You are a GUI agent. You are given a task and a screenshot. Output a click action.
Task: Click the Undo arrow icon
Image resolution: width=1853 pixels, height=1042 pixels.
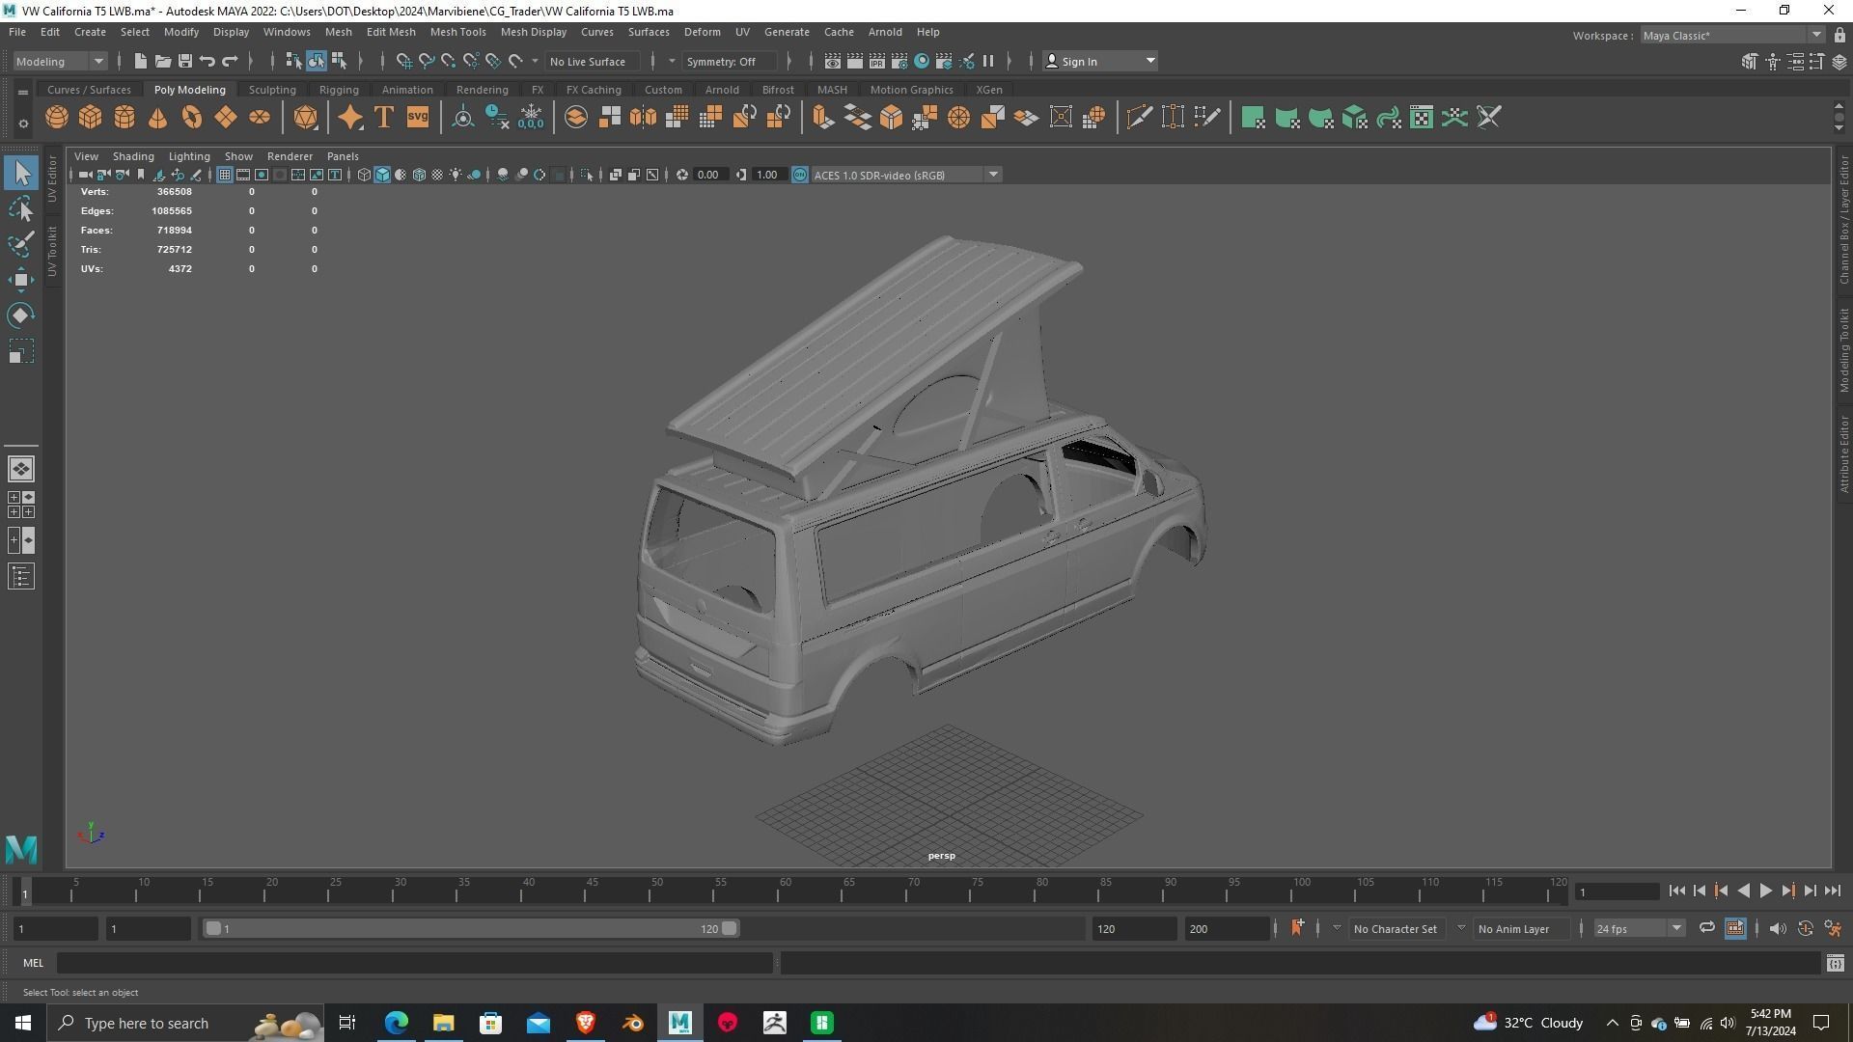pyautogui.click(x=207, y=61)
